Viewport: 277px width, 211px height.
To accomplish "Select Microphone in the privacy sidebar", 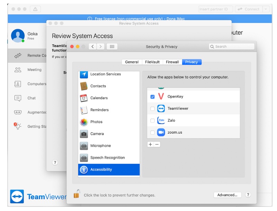I will pos(100,145).
